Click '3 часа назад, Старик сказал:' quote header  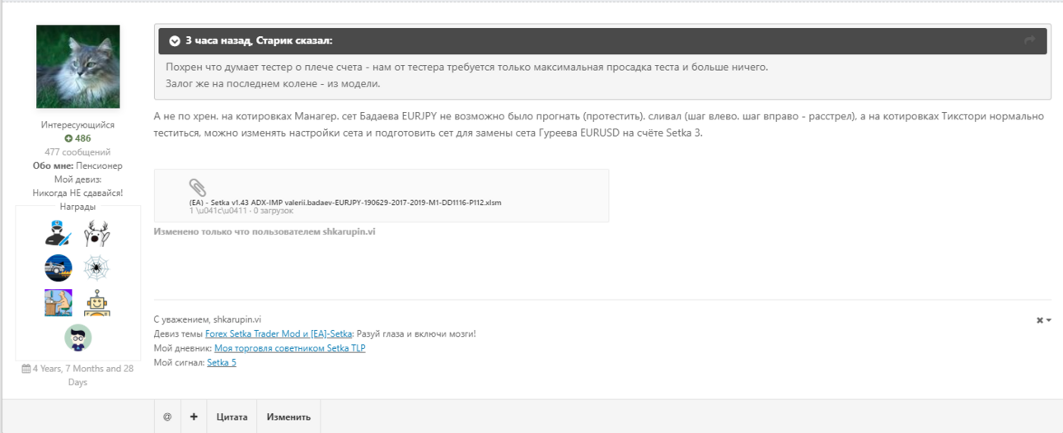(x=259, y=40)
